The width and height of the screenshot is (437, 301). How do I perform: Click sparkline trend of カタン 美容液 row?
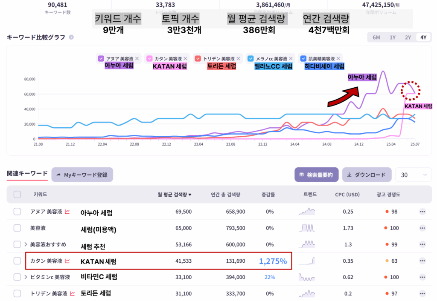[307, 261]
